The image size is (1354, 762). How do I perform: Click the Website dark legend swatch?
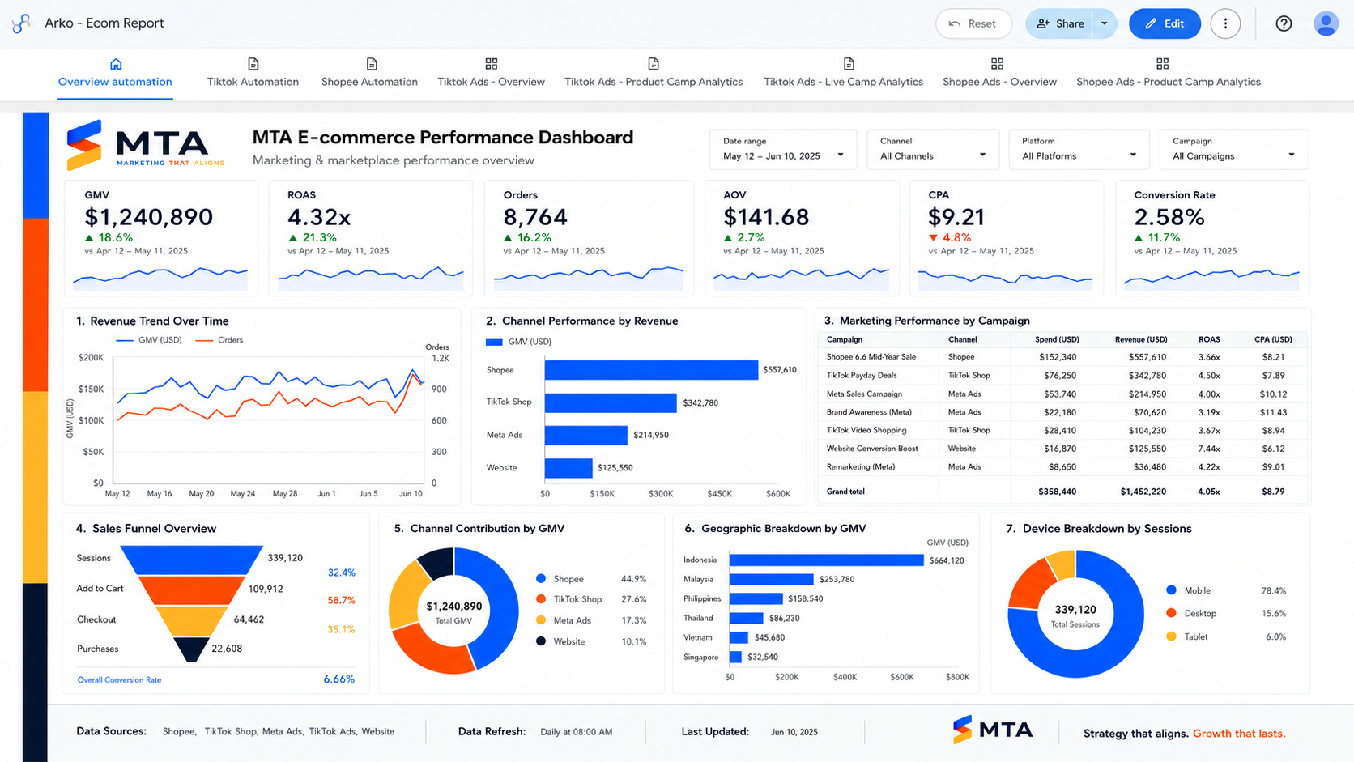coord(541,641)
